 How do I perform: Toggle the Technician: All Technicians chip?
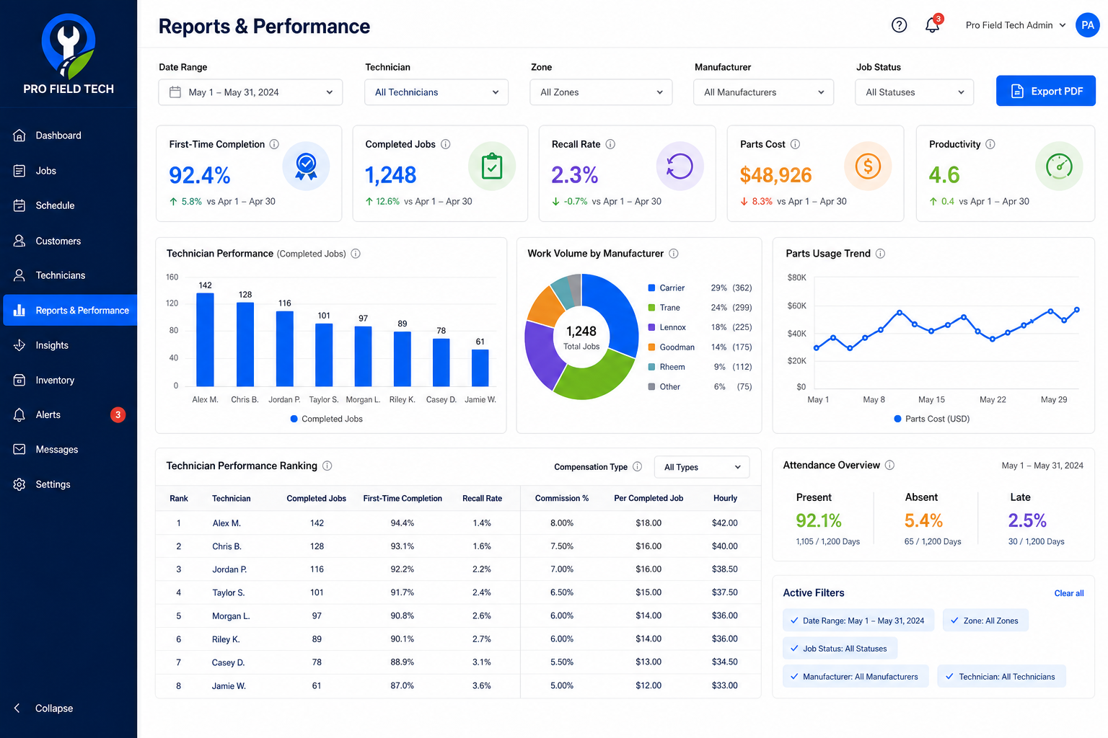(1001, 677)
